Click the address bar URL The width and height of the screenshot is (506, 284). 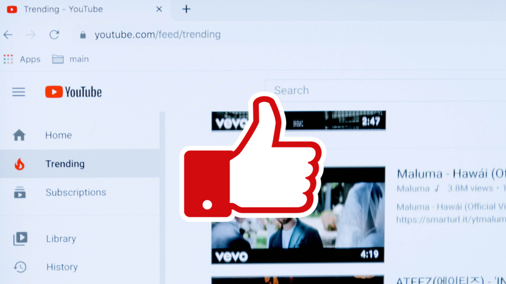[x=158, y=35]
